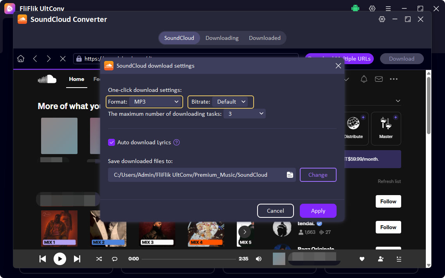Viewport: 445px width, 278px height.
Task: Open the three-dots more menu on SoundCloud
Action: coord(394,79)
